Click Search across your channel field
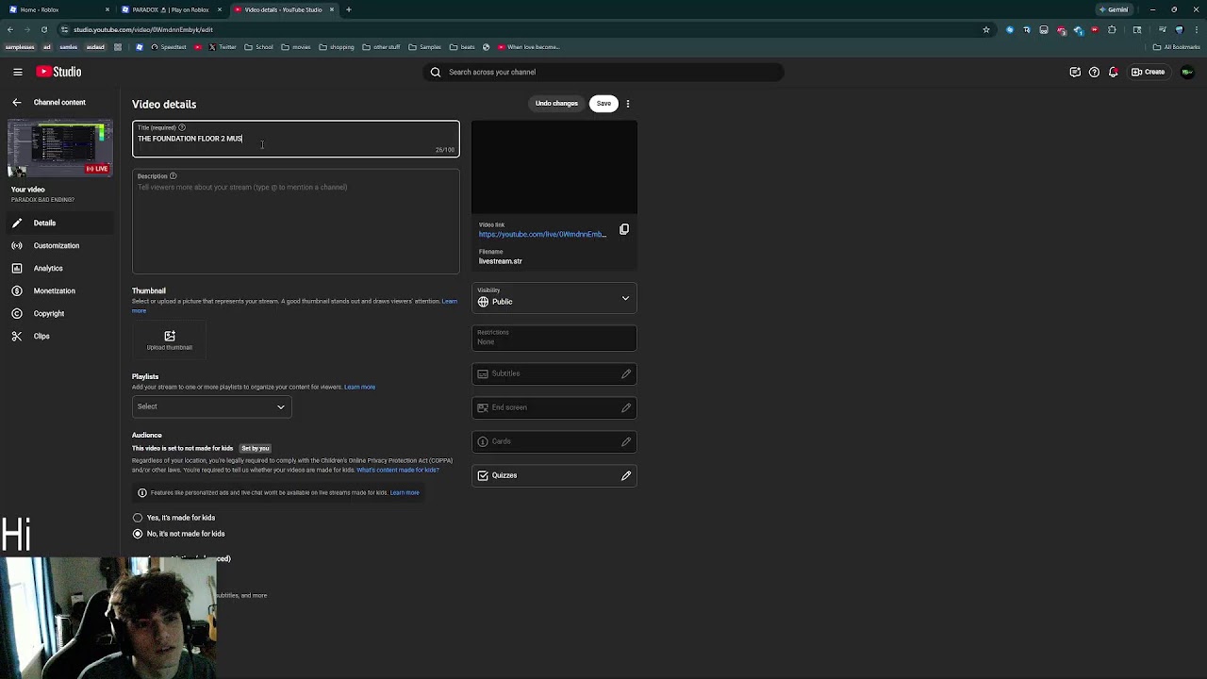Viewport: 1207px width, 679px height. point(603,72)
